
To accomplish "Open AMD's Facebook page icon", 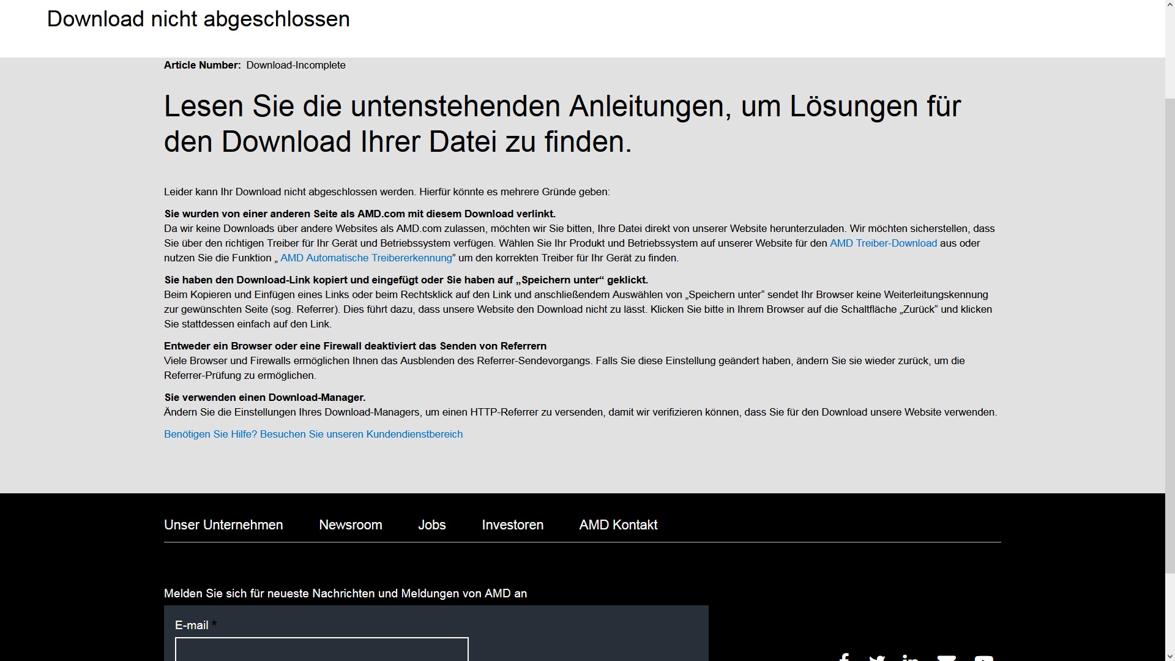I will [x=843, y=657].
